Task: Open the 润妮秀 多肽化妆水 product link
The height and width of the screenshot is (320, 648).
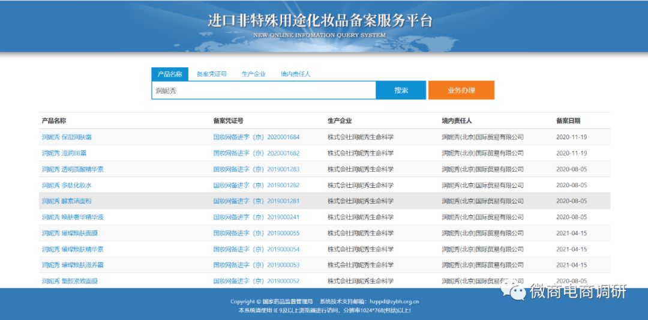Action: tap(67, 186)
